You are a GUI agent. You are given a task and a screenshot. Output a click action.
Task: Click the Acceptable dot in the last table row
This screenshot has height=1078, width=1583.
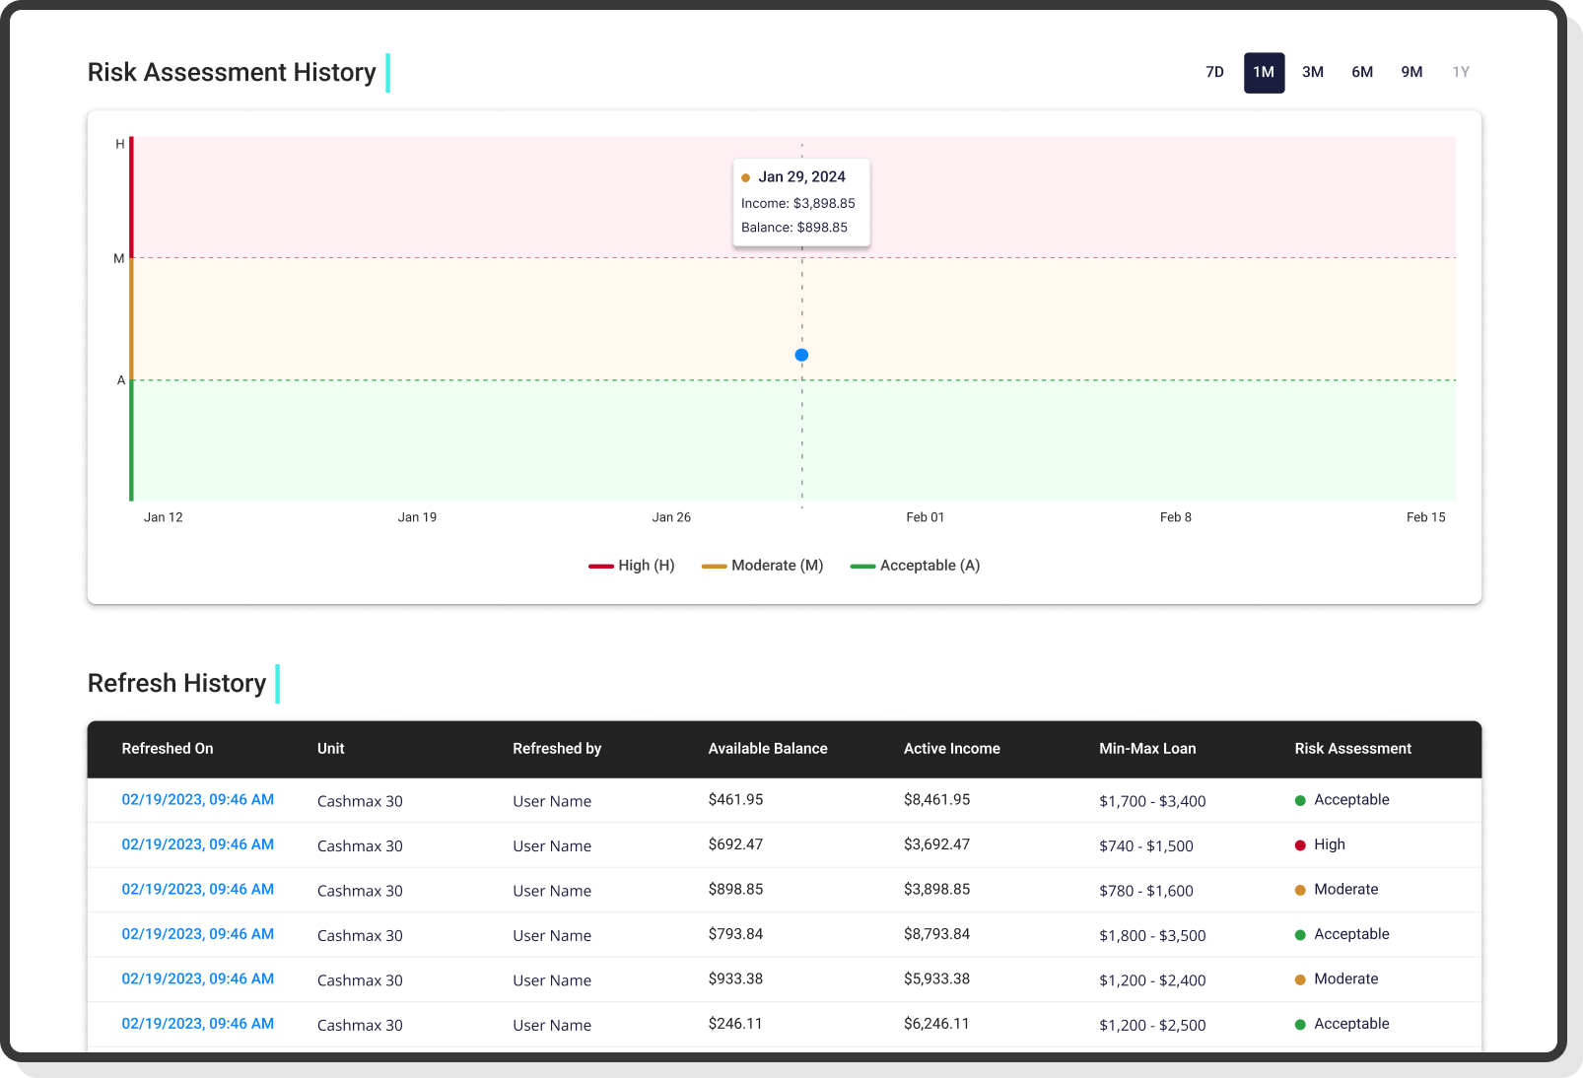(x=1301, y=1024)
